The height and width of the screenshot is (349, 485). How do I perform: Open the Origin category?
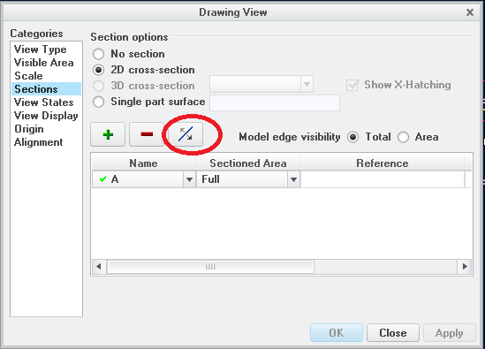[x=29, y=129]
